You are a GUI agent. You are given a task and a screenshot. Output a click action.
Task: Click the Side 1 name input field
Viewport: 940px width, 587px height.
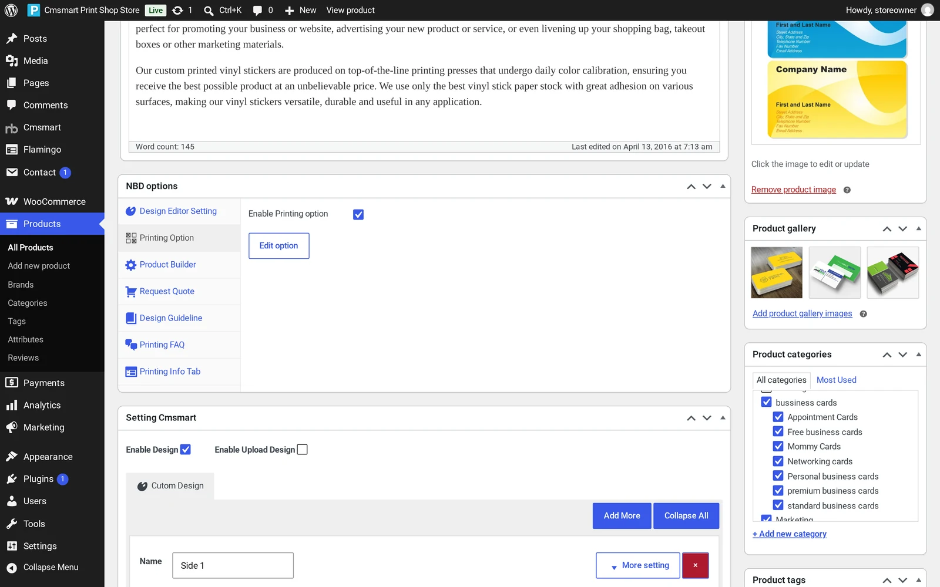click(x=233, y=566)
